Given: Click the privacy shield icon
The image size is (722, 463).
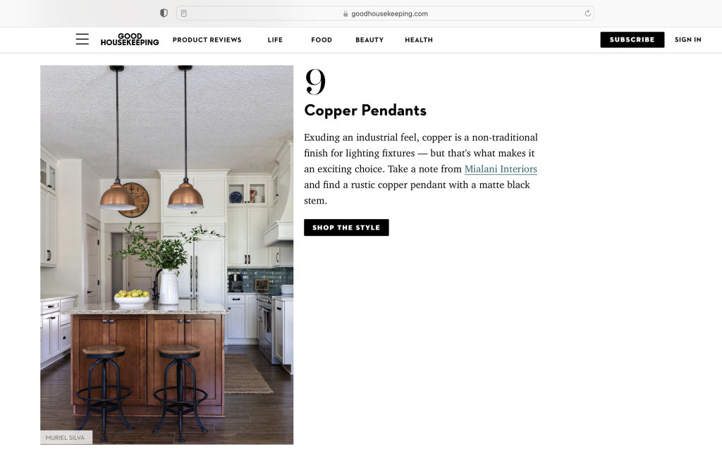Looking at the screenshot, I should (164, 13).
